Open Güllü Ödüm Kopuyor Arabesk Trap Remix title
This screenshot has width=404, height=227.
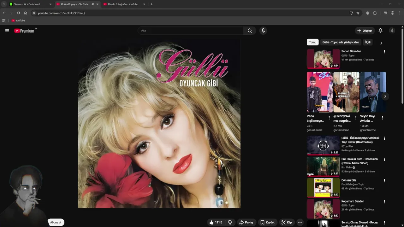pos(360,140)
